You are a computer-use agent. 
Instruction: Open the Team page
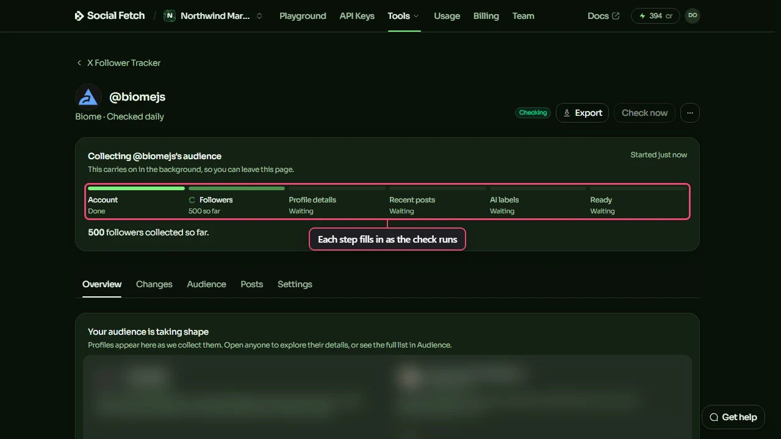coord(523,16)
